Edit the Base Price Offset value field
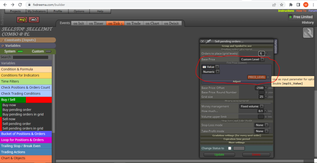 click(259, 88)
